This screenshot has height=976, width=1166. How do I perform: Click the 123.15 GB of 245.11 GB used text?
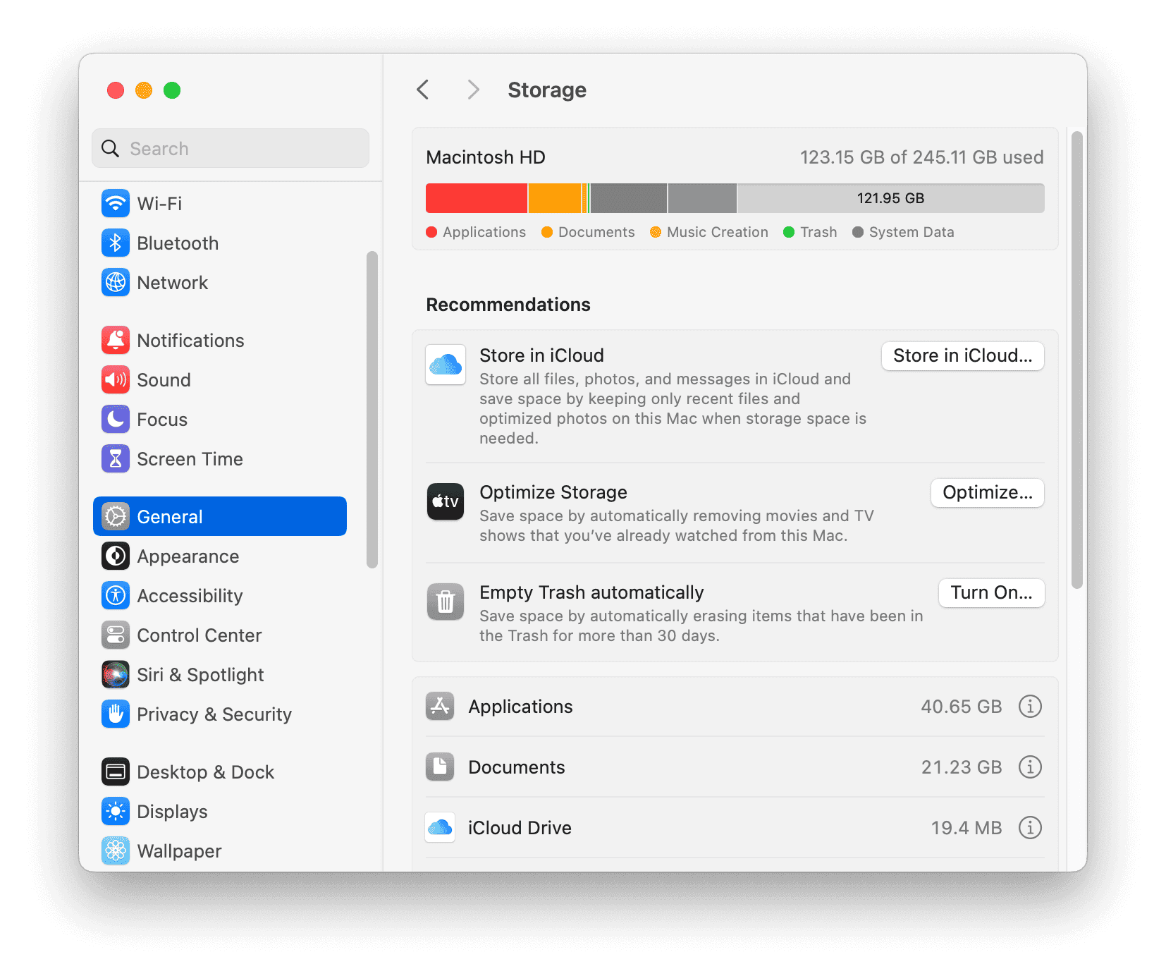point(921,157)
